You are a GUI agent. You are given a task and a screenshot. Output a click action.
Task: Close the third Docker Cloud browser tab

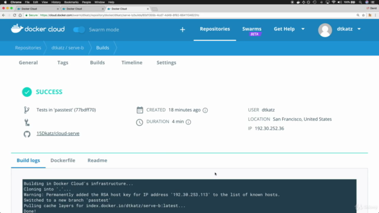[147, 9]
